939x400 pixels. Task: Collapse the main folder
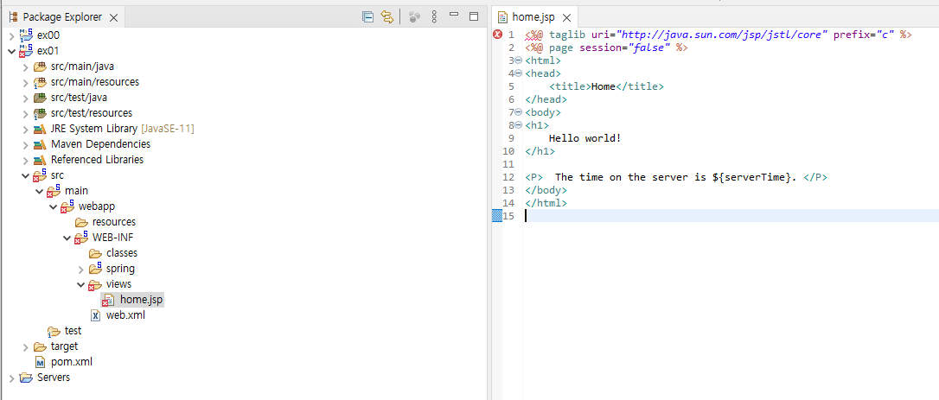[x=39, y=191]
